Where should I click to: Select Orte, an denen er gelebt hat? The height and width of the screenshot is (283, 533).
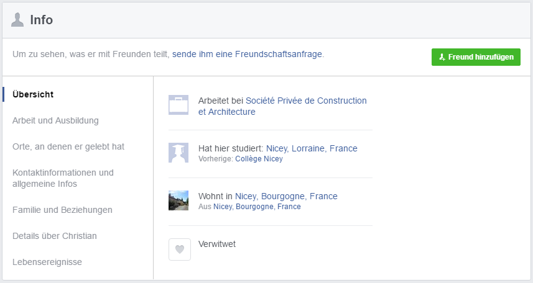pos(68,146)
